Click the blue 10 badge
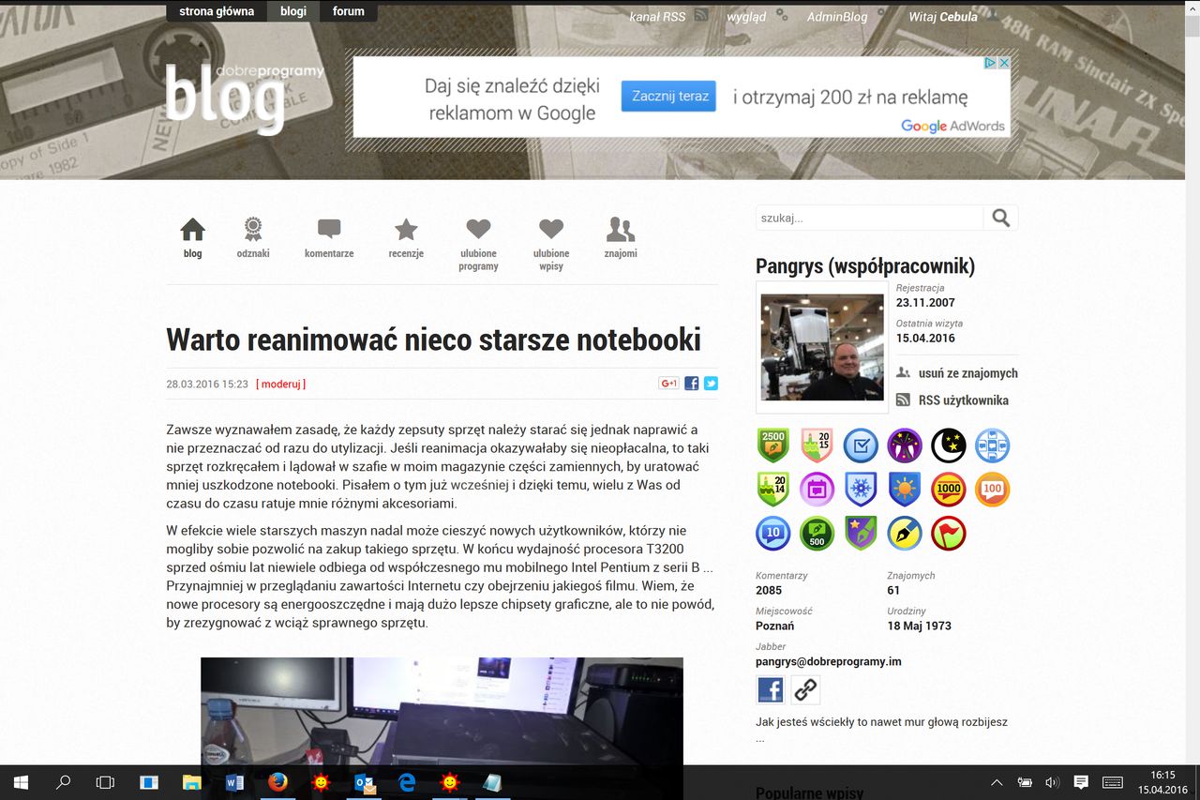Viewport: 1200px width, 800px height. coord(773,534)
